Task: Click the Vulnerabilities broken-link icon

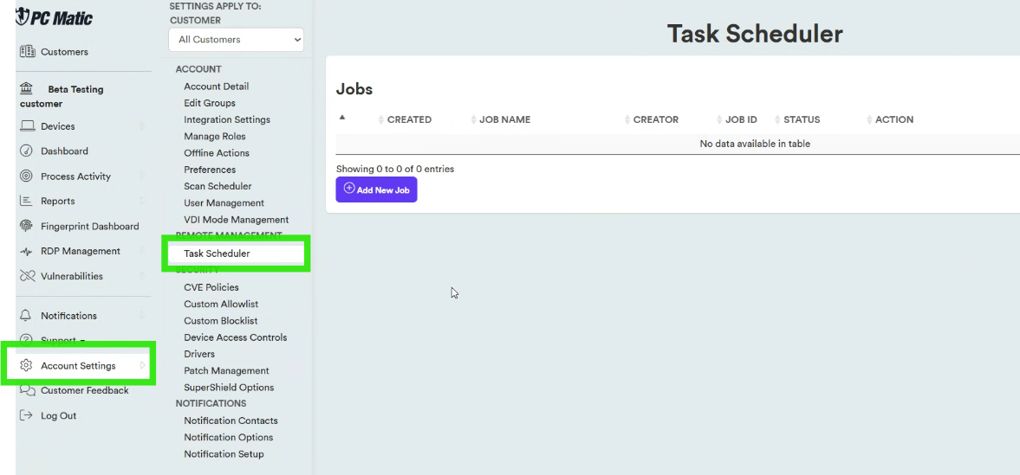Action: coord(27,276)
